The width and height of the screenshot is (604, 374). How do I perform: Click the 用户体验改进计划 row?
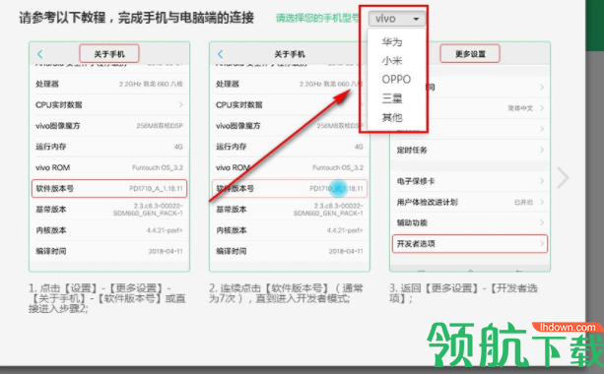click(x=470, y=202)
